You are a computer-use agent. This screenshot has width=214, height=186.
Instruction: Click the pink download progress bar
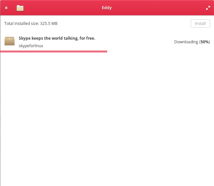(54, 52)
